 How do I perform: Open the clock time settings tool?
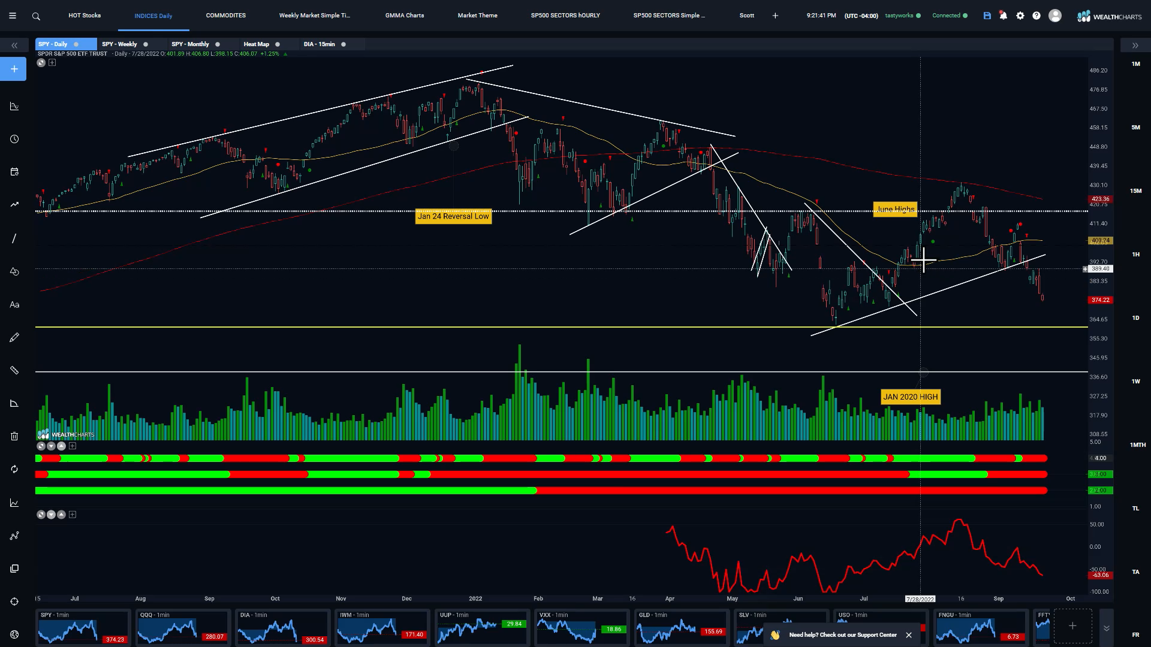point(14,139)
